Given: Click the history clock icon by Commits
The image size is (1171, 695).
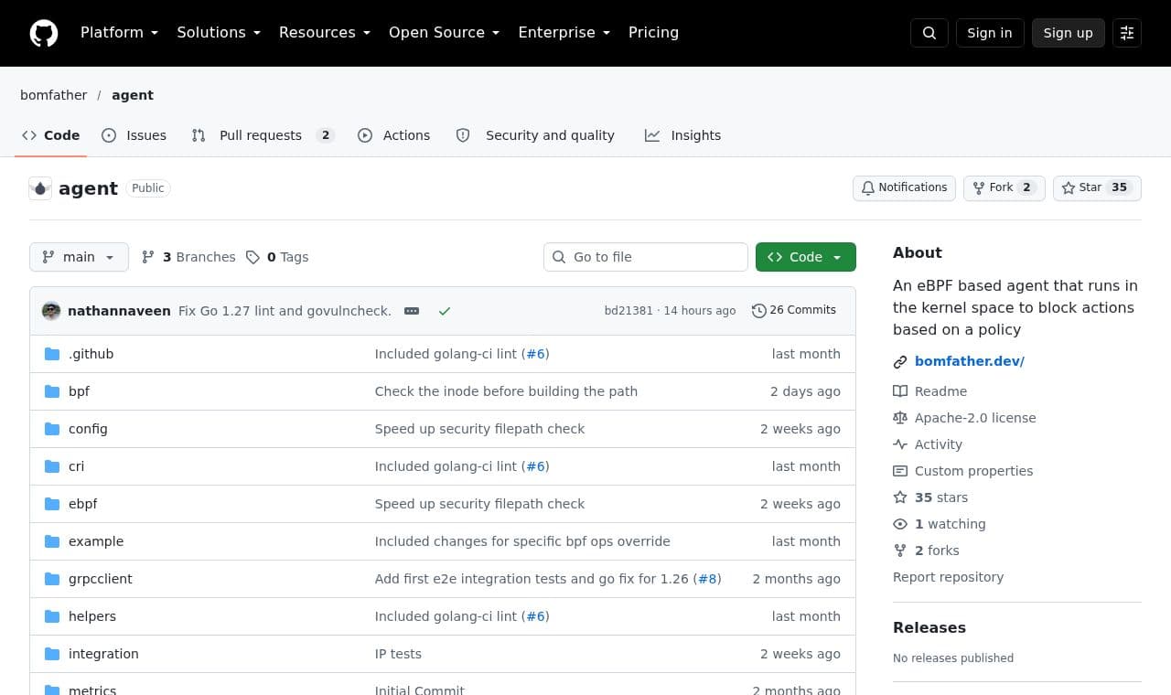Looking at the screenshot, I should click(x=758, y=311).
